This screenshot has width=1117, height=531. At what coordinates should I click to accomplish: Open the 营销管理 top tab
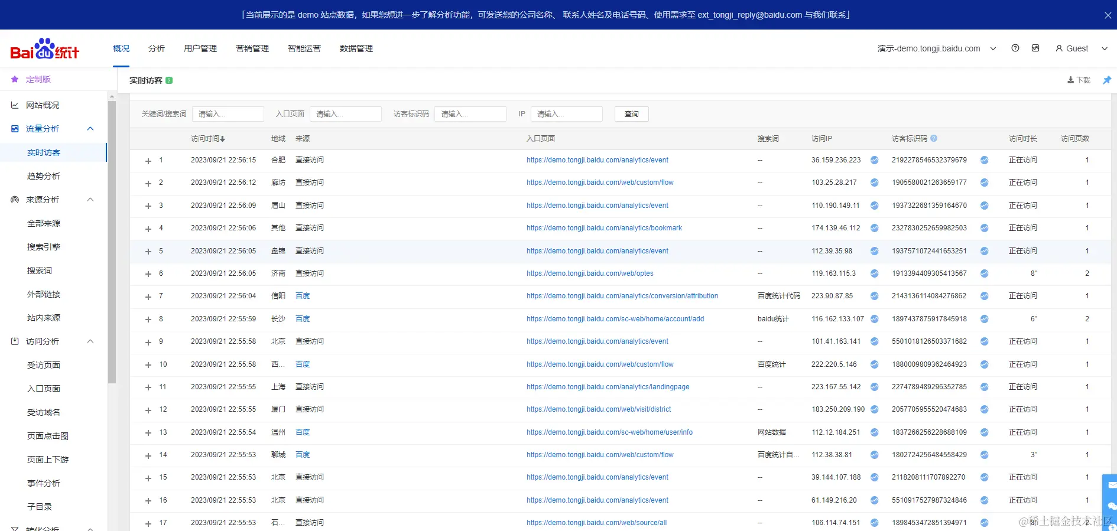click(x=252, y=48)
